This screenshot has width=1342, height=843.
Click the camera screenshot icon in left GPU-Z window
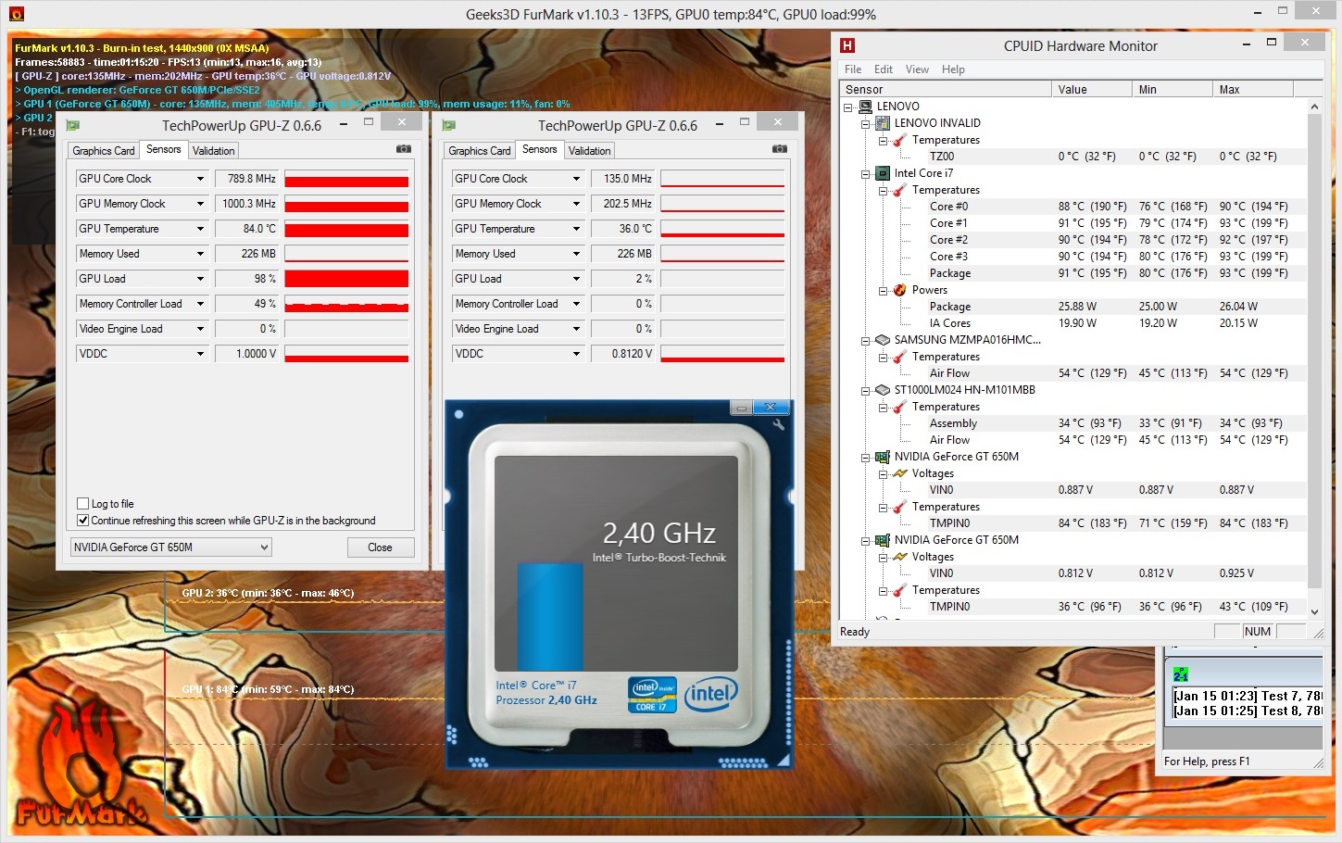(404, 149)
